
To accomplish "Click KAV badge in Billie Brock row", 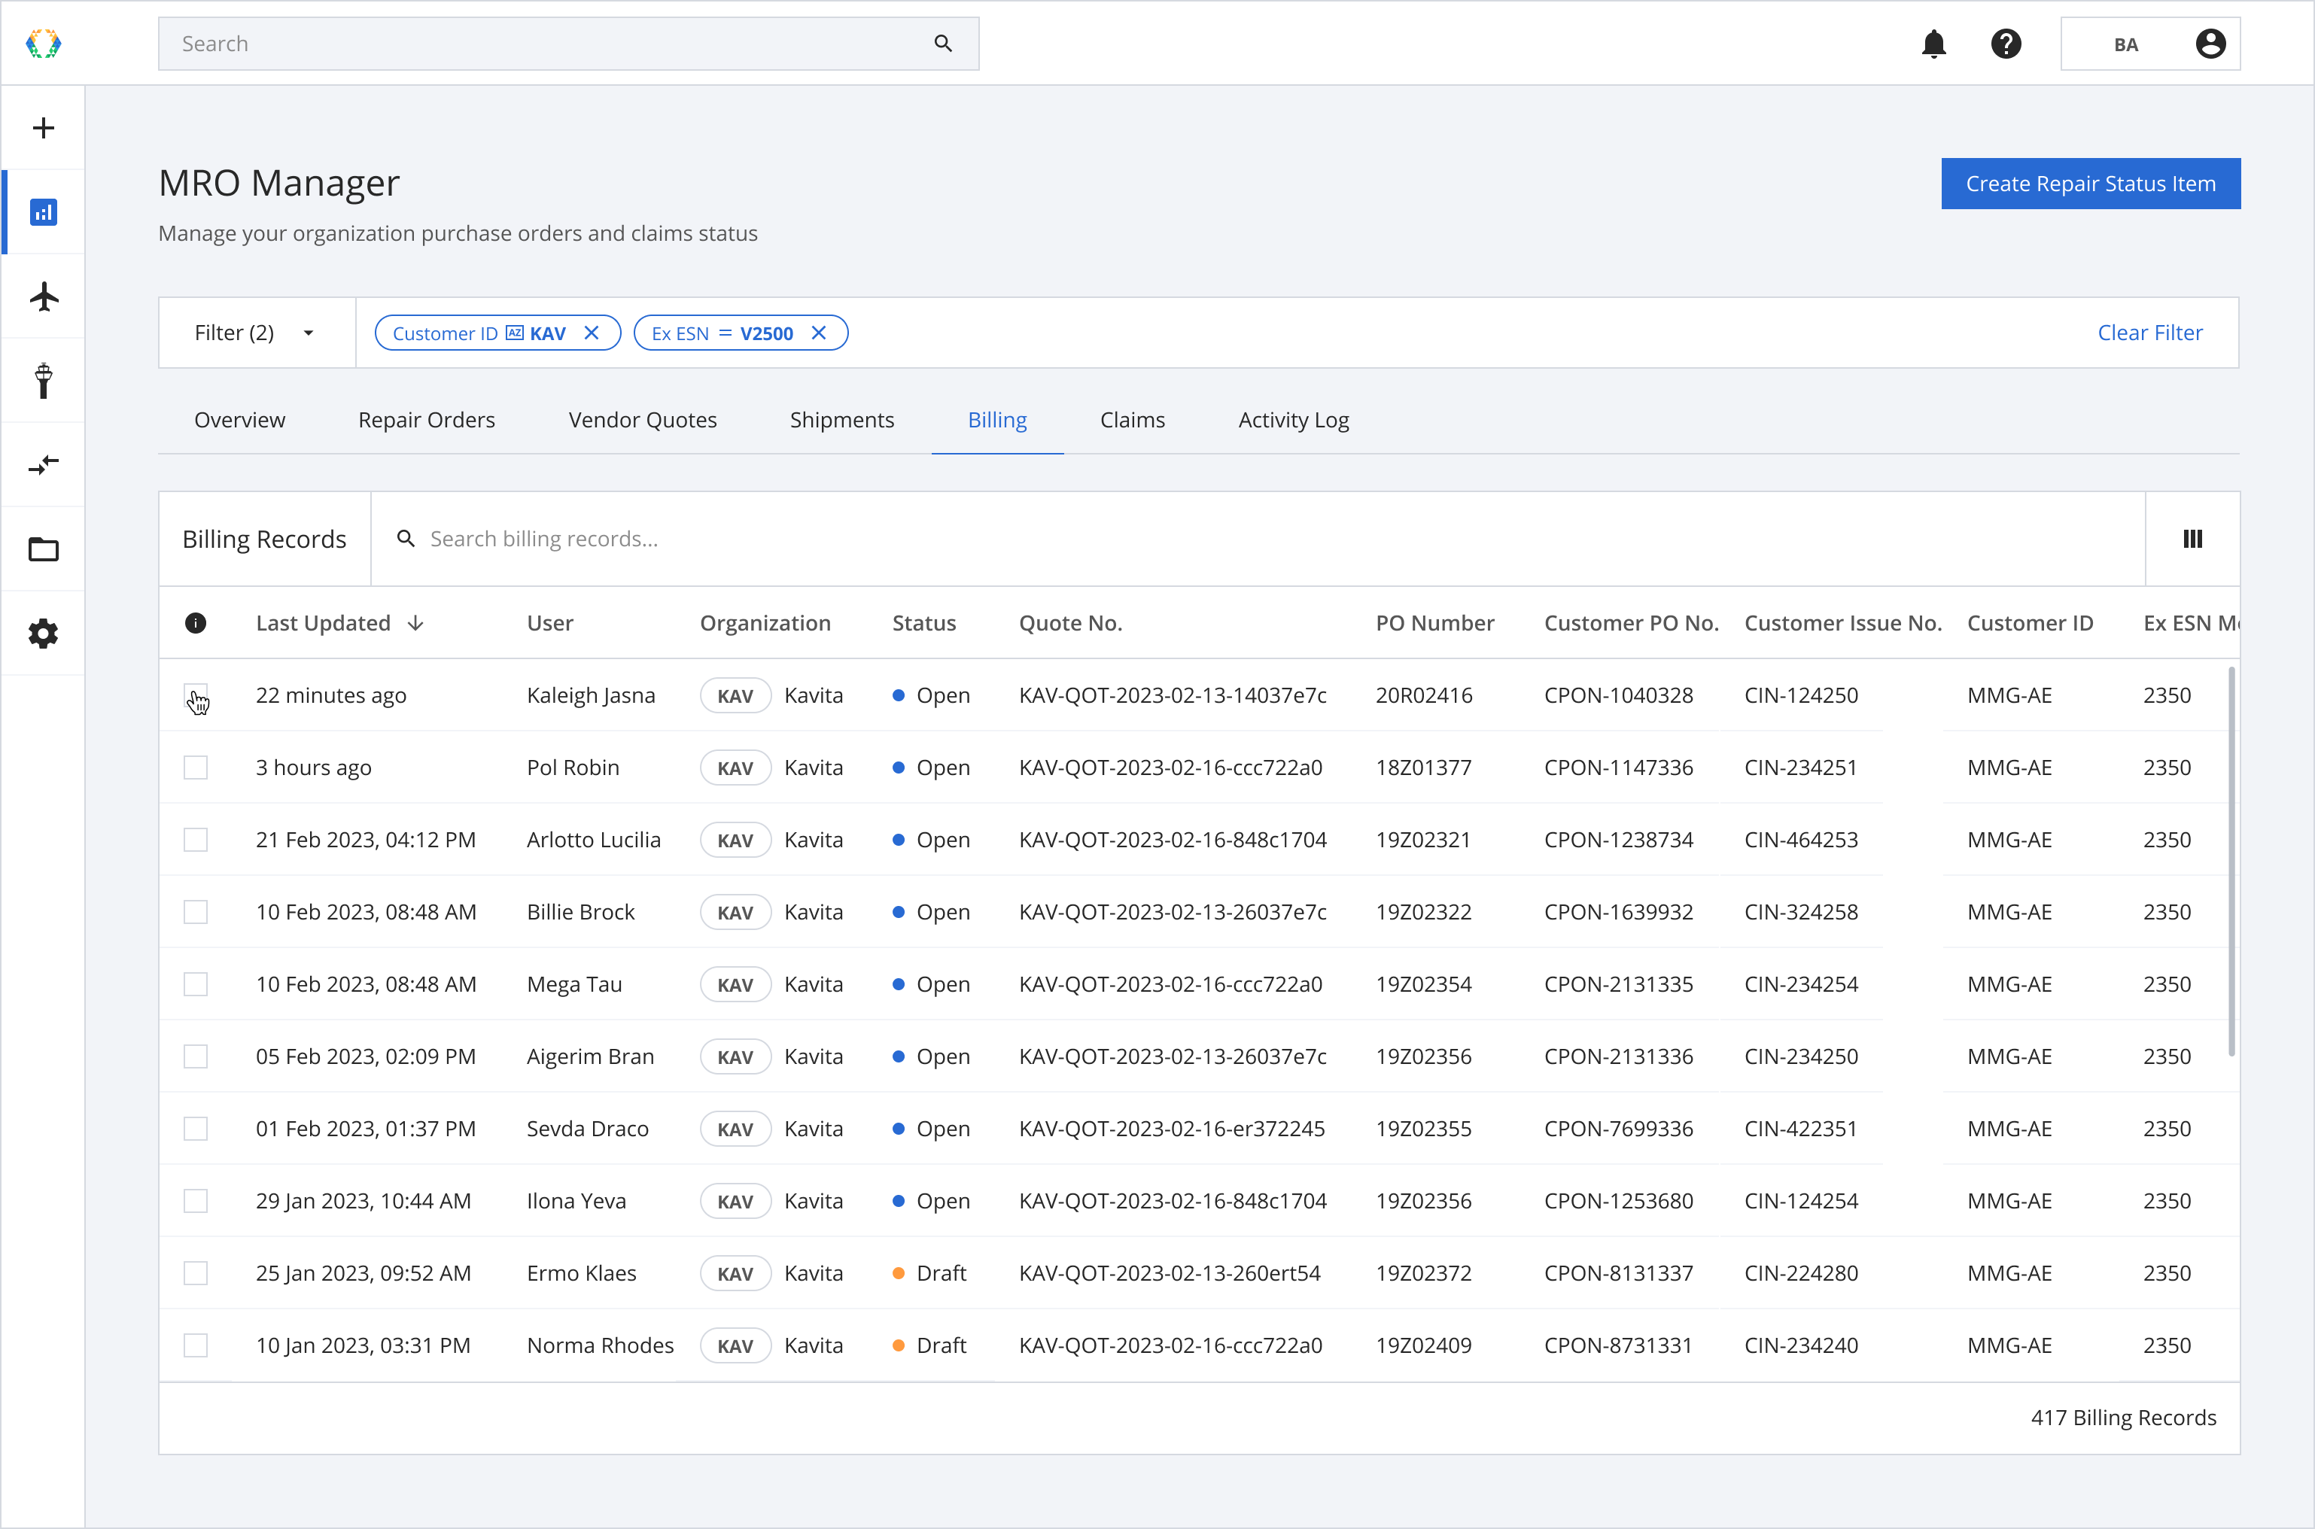I will (x=735, y=912).
